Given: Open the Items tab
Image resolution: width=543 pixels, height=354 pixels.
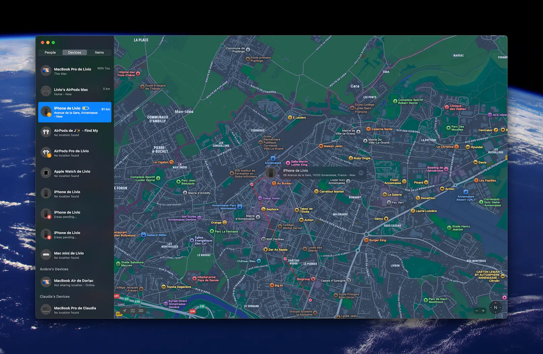Looking at the screenshot, I should pos(99,52).
